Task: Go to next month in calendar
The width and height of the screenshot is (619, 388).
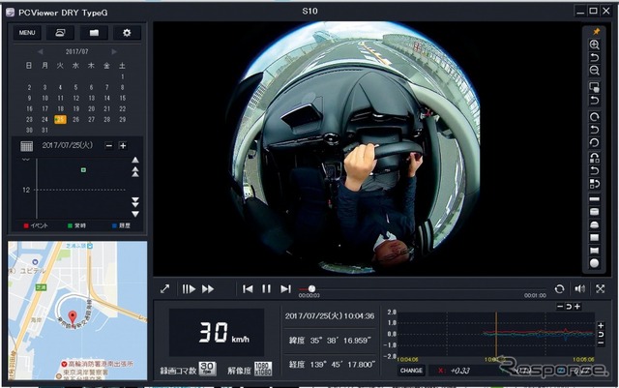Action: tap(113, 51)
